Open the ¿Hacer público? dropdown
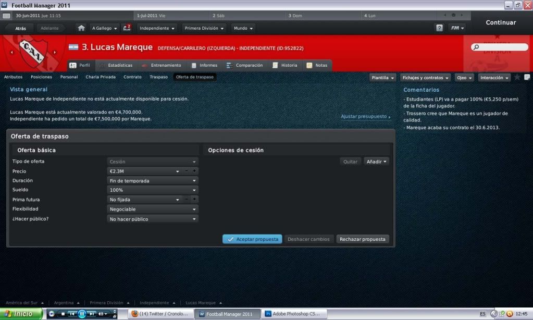This screenshot has width=533, height=320. pos(152,219)
